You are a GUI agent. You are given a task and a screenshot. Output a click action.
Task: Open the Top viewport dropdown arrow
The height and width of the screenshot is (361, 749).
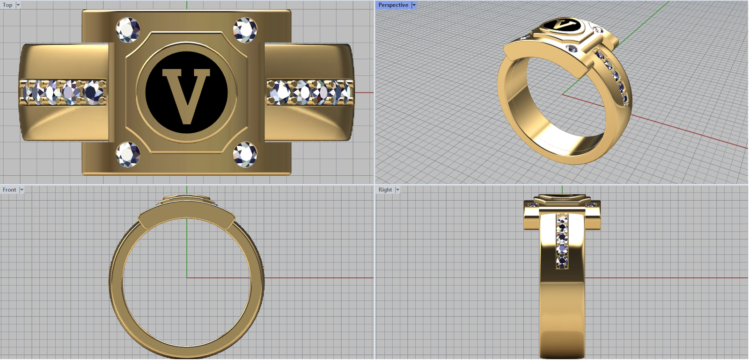(x=18, y=5)
